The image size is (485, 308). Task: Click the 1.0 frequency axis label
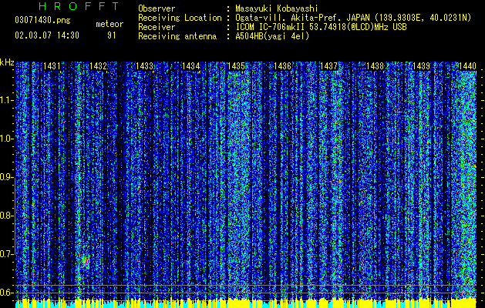click(6, 139)
